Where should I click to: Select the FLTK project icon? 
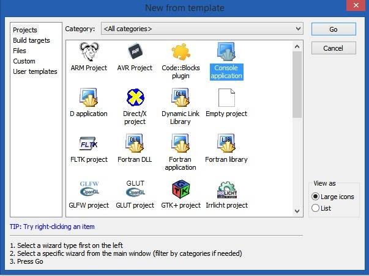coord(89,143)
